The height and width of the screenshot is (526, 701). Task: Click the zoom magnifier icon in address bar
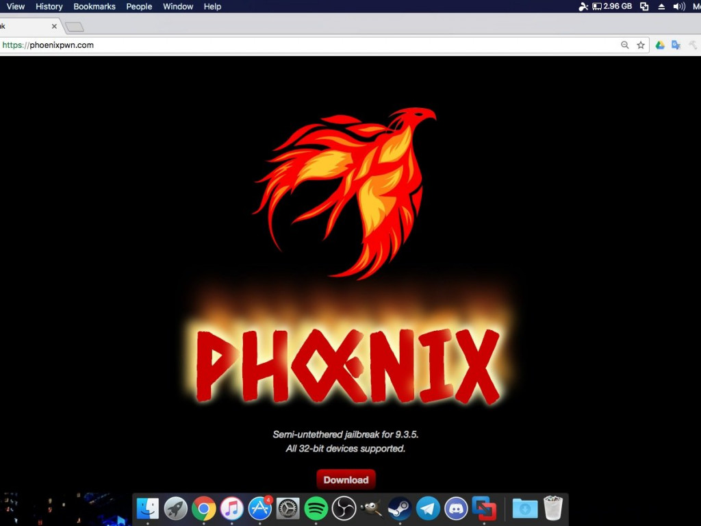click(624, 45)
